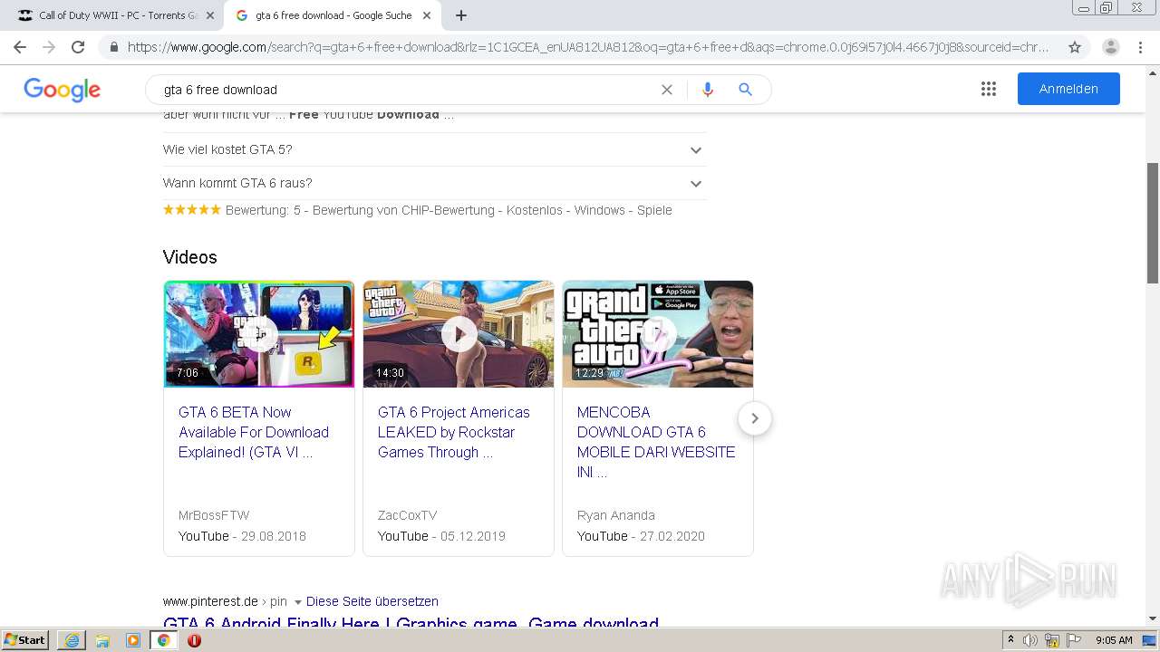
Task: Open "MENCOBA DOWNLOAD GTA 6 MOBILE" link
Action: tap(656, 442)
